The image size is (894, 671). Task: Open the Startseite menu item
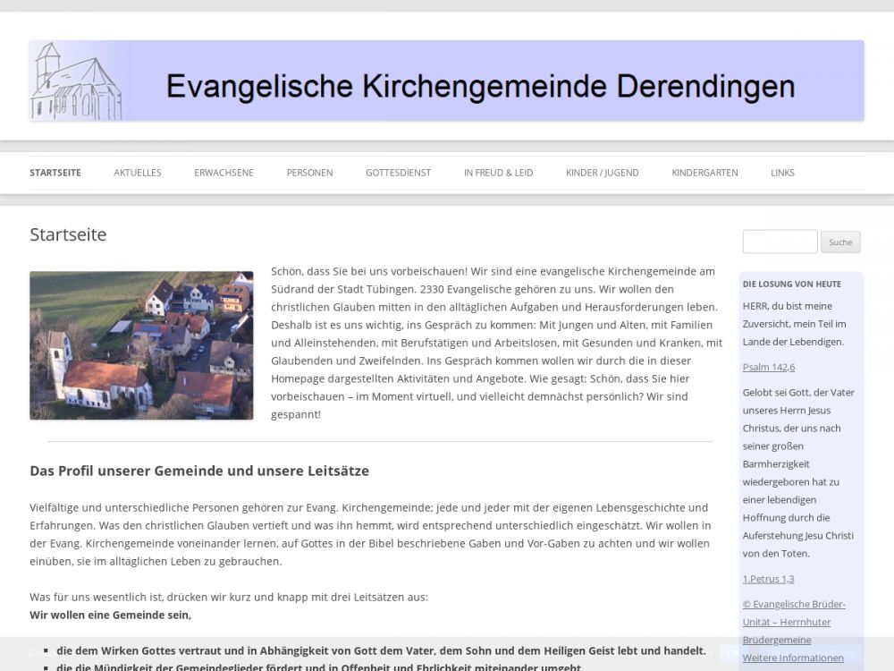coord(55,173)
